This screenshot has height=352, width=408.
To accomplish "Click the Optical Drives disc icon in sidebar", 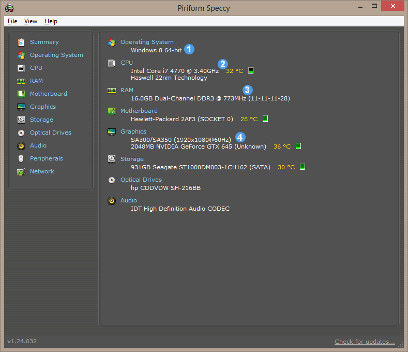I will pyautogui.click(x=21, y=133).
